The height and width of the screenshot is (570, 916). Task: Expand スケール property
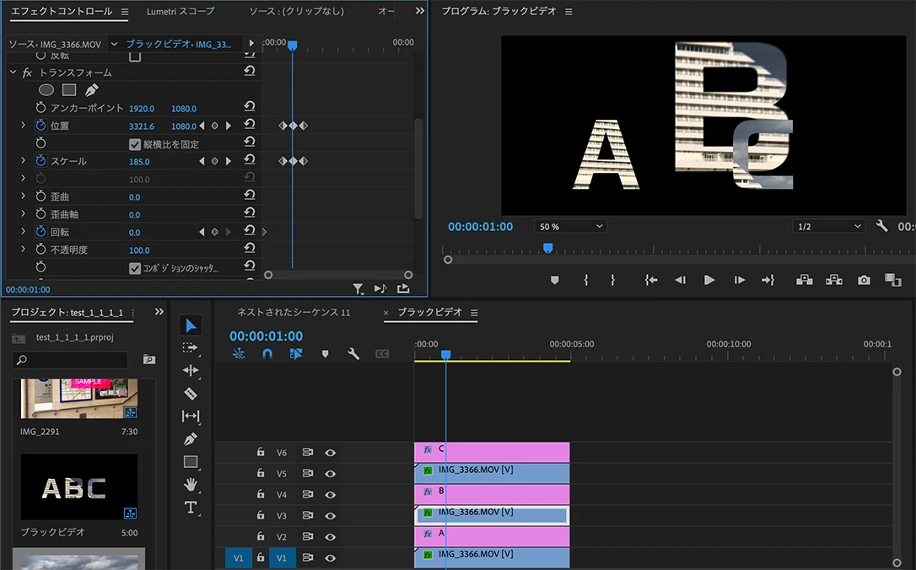23,160
